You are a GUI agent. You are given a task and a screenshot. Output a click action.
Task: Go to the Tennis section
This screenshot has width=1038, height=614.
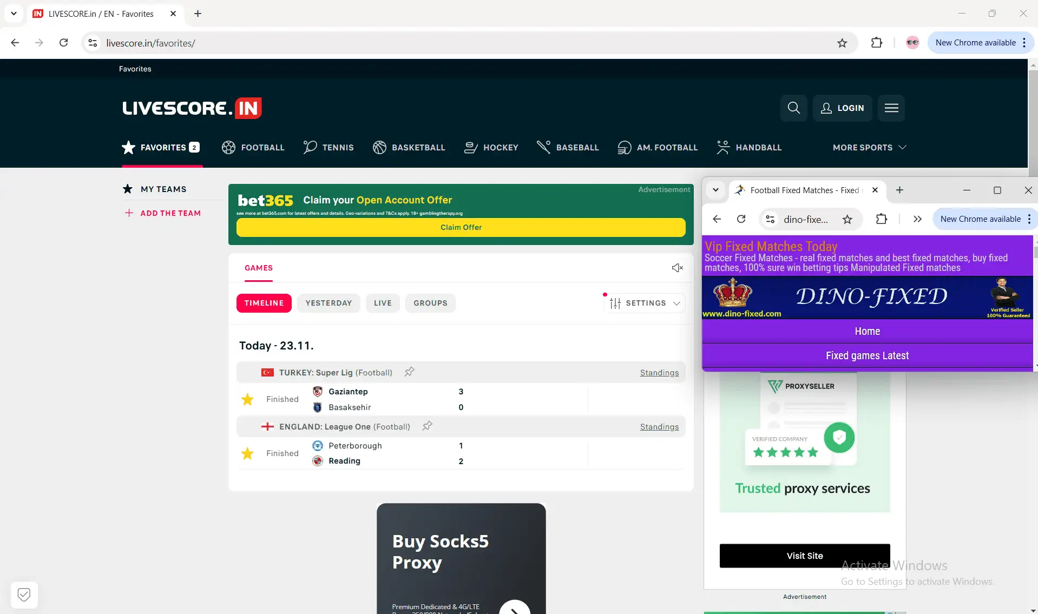(x=329, y=148)
